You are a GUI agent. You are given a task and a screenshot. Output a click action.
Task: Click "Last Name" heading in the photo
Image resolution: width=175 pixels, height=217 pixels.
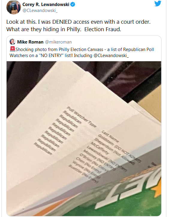[x=110, y=136]
